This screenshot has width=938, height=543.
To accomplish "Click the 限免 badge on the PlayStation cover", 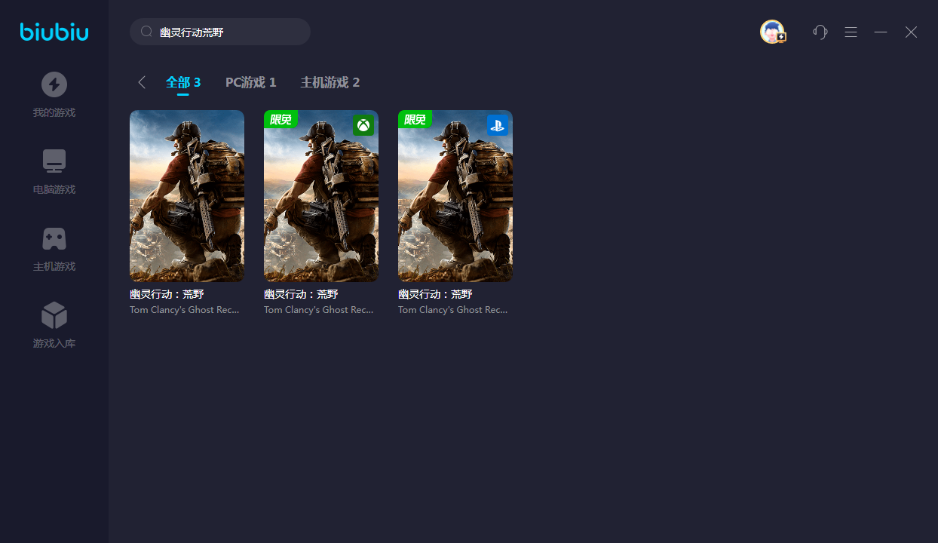I will (x=415, y=119).
